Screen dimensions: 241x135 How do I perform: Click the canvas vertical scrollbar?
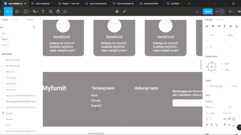[201, 65]
